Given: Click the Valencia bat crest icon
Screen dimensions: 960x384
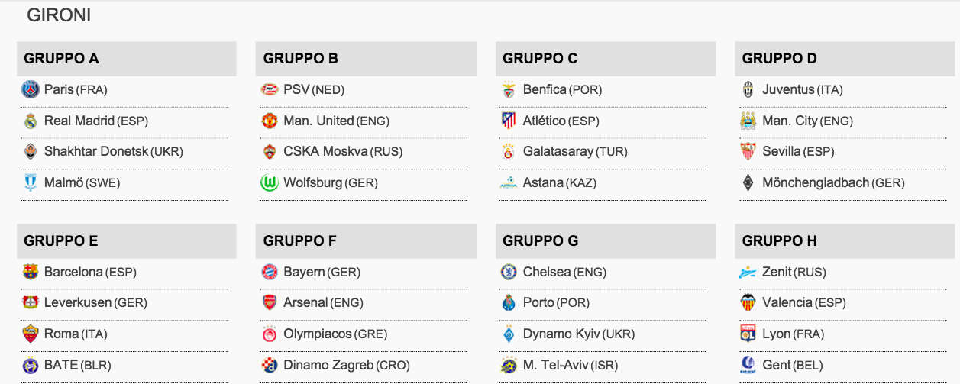Looking at the screenshot, I should point(748,302).
